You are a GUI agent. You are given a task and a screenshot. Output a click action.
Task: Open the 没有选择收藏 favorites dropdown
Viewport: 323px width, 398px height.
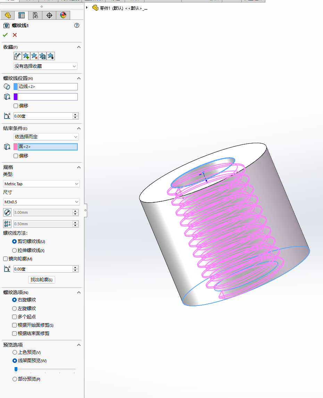(x=45, y=66)
